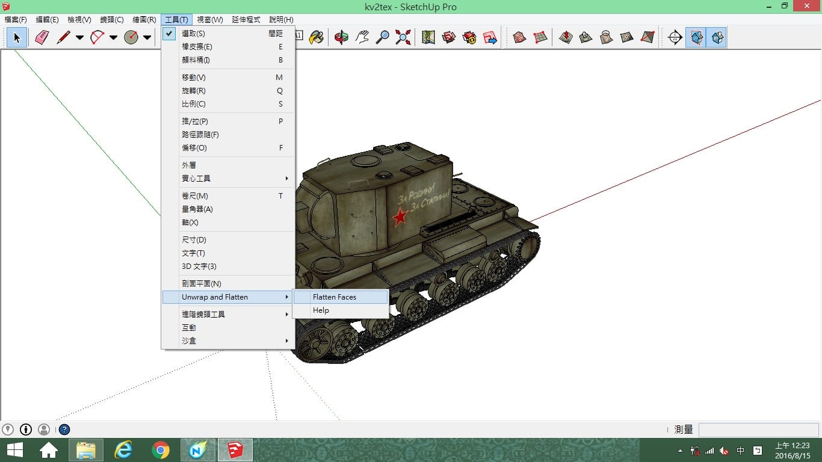Choose 顏料桶(I) from tools menu
The height and width of the screenshot is (462, 822).
(228, 60)
